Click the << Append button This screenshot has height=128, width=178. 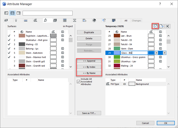89,61
